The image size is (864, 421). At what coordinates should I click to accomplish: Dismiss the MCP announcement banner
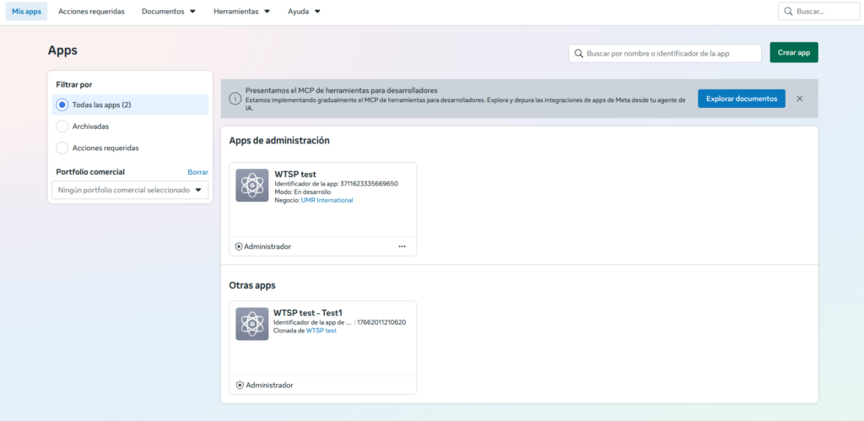(x=800, y=99)
